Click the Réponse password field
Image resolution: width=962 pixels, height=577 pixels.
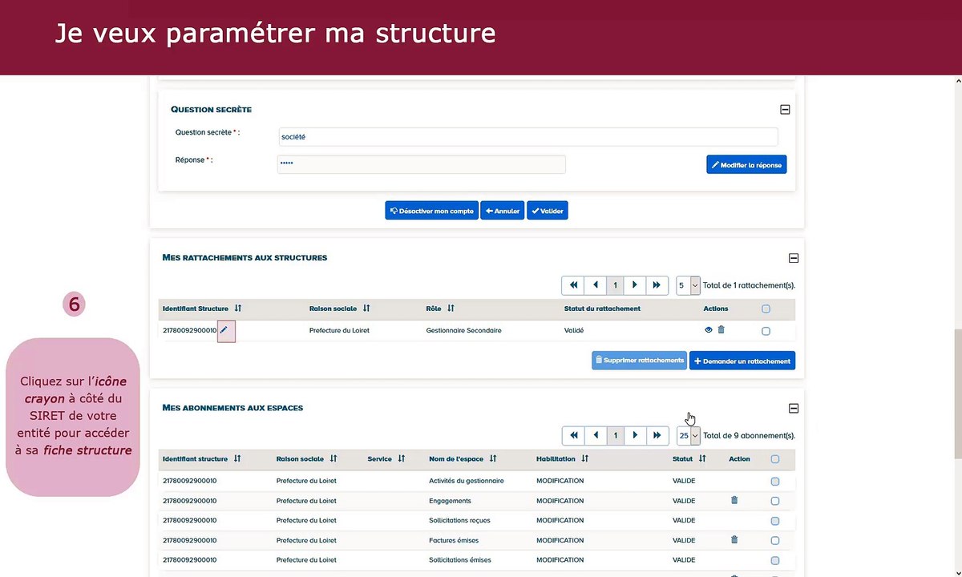pyautogui.click(x=422, y=164)
